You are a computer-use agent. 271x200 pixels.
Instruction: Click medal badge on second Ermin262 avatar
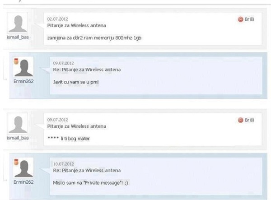click(16, 162)
